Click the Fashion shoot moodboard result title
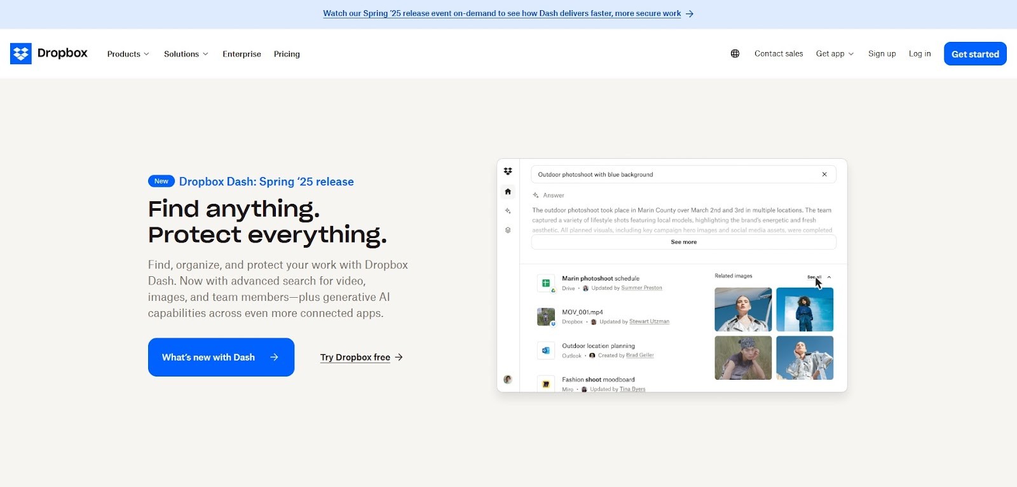This screenshot has width=1017, height=487. click(x=598, y=380)
